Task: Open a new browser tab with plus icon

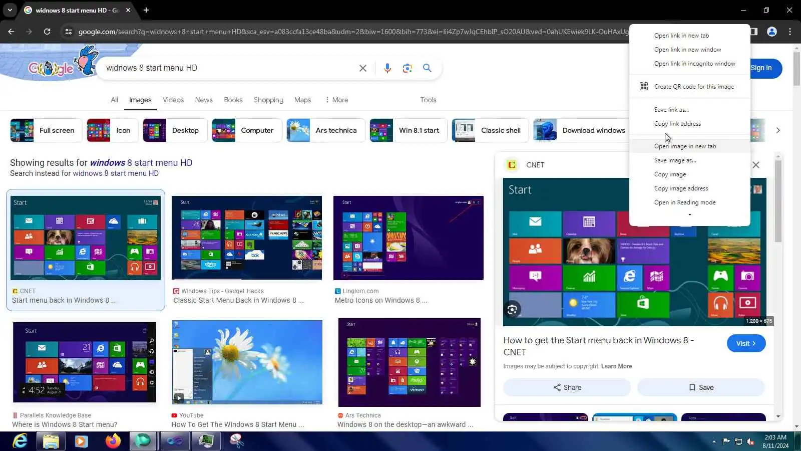Action: pyautogui.click(x=146, y=10)
